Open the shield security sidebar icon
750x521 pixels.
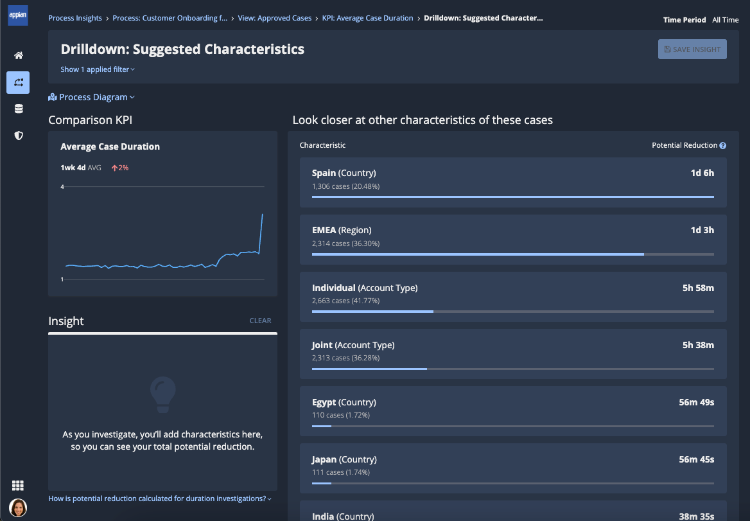[x=19, y=136]
